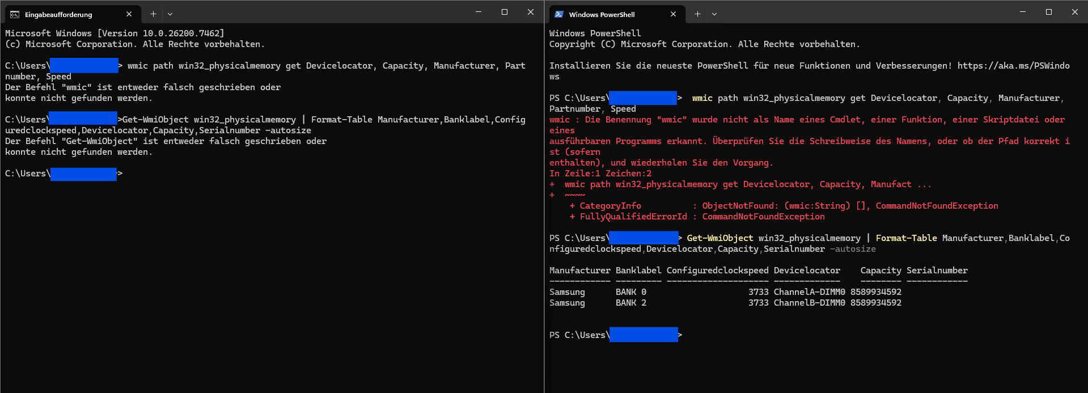The image size is (1088, 393).
Task: Maximize the Eingabeaufforderung window
Action: coord(505,12)
